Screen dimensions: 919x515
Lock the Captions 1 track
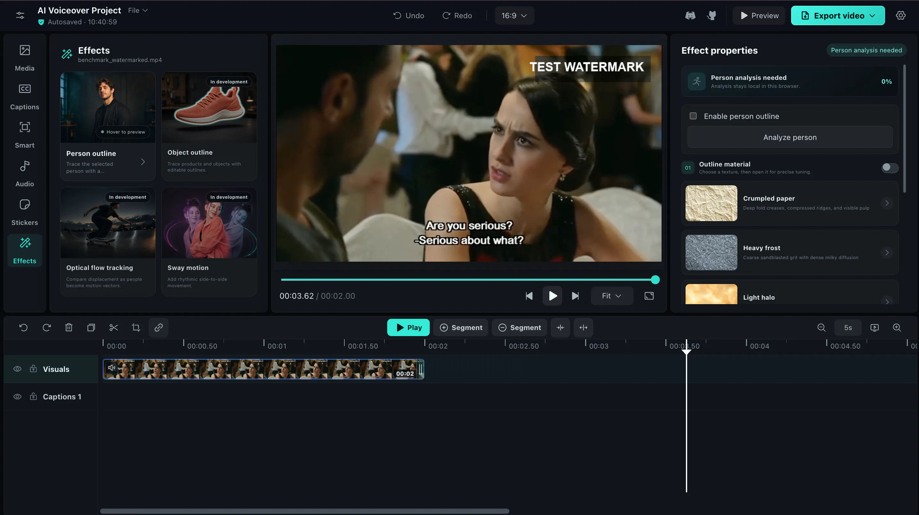point(33,396)
